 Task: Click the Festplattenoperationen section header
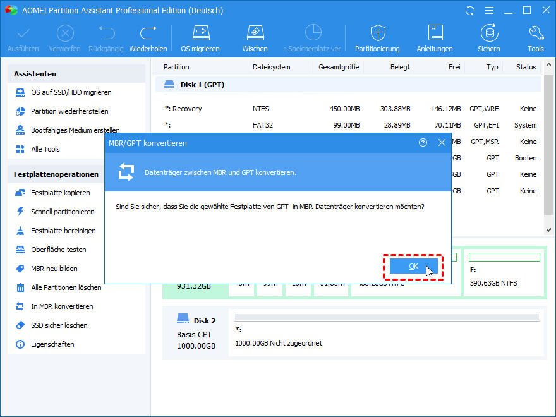(x=56, y=174)
